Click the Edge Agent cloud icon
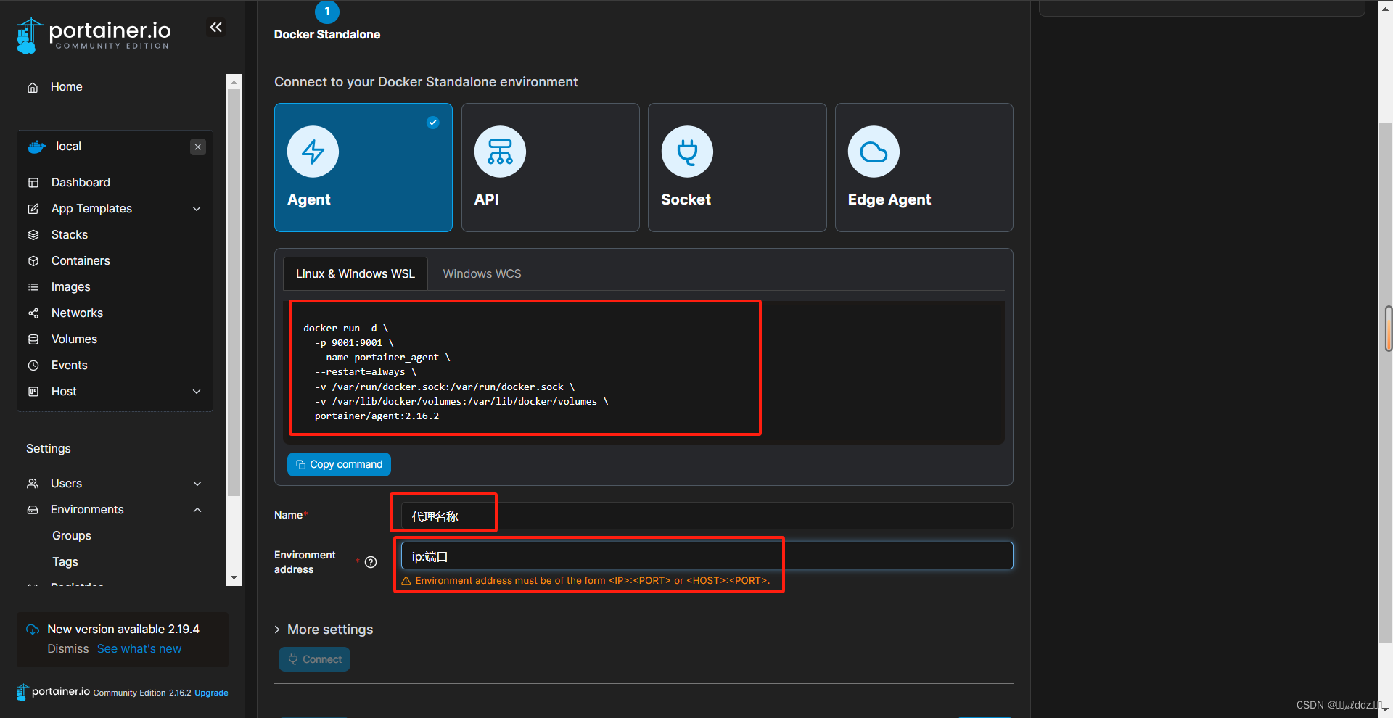The width and height of the screenshot is (1393, 718). point(874,152)
